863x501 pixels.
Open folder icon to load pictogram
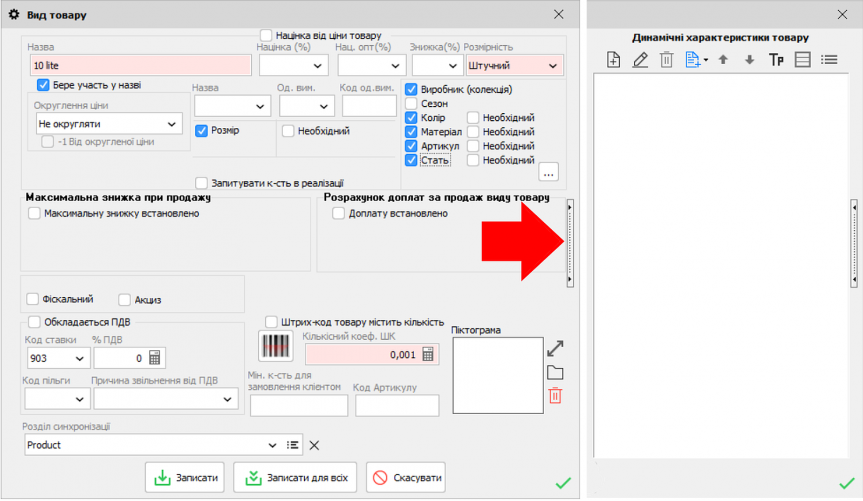(x=555, y=373)
